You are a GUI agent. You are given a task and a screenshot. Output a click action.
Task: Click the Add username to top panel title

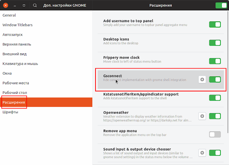(128, 21)
